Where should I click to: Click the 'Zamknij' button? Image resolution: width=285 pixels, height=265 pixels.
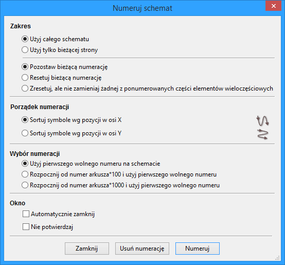87,249
